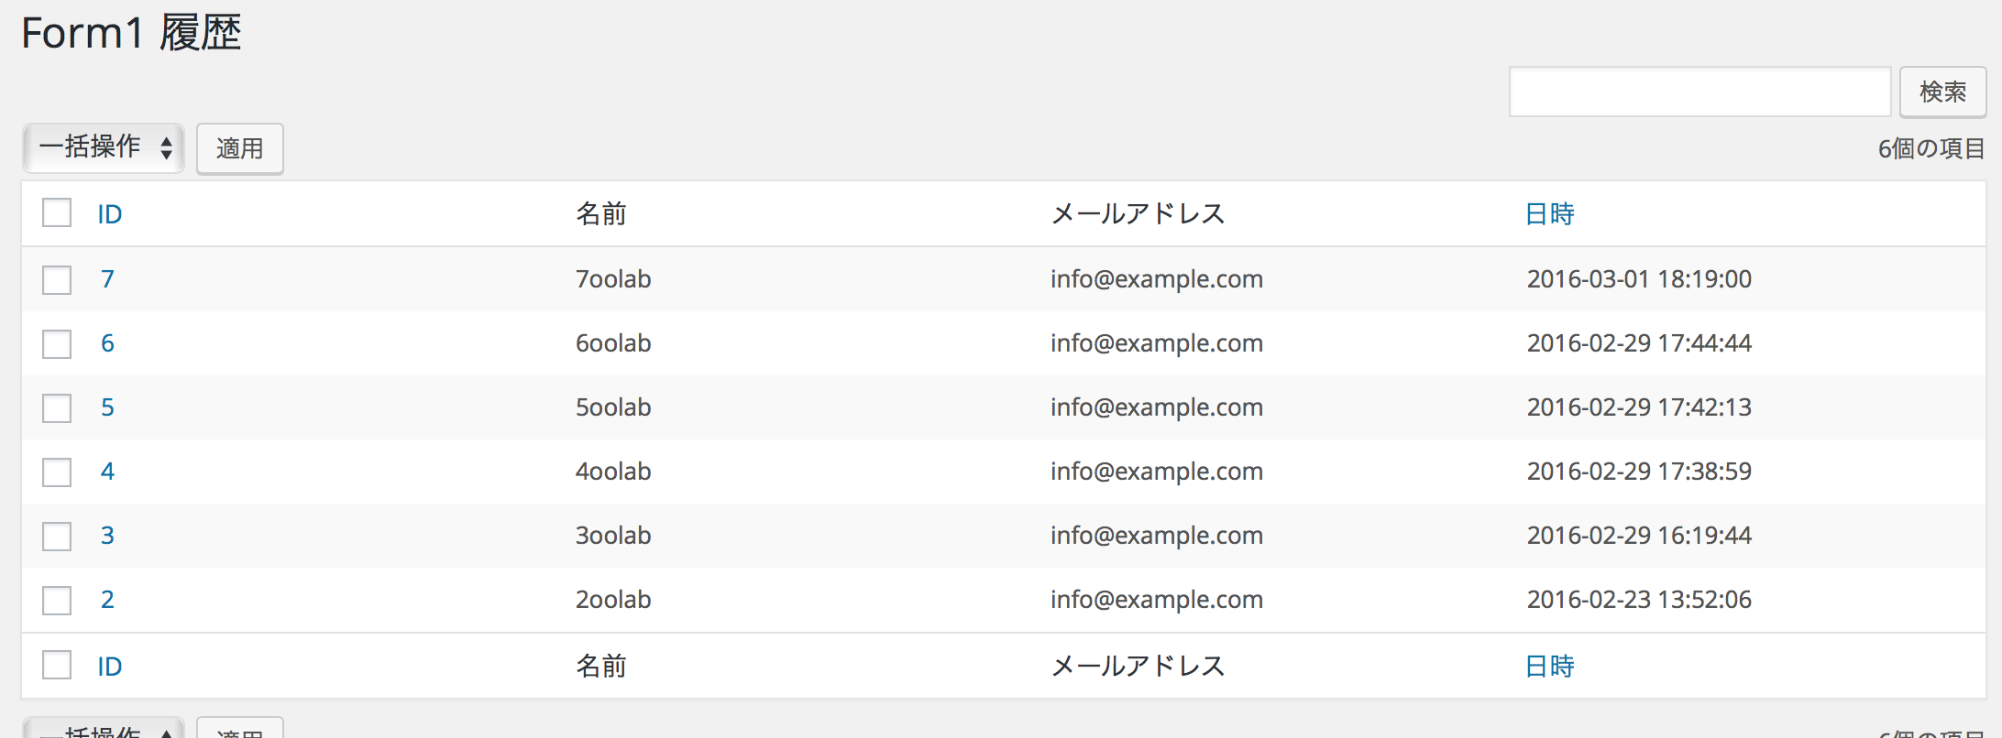Open entry ID 2 link
Viewport: 2002px width, 738px height.
[107, 600]
